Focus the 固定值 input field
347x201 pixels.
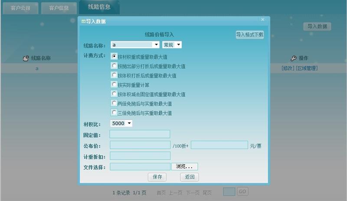click(140, 134)
